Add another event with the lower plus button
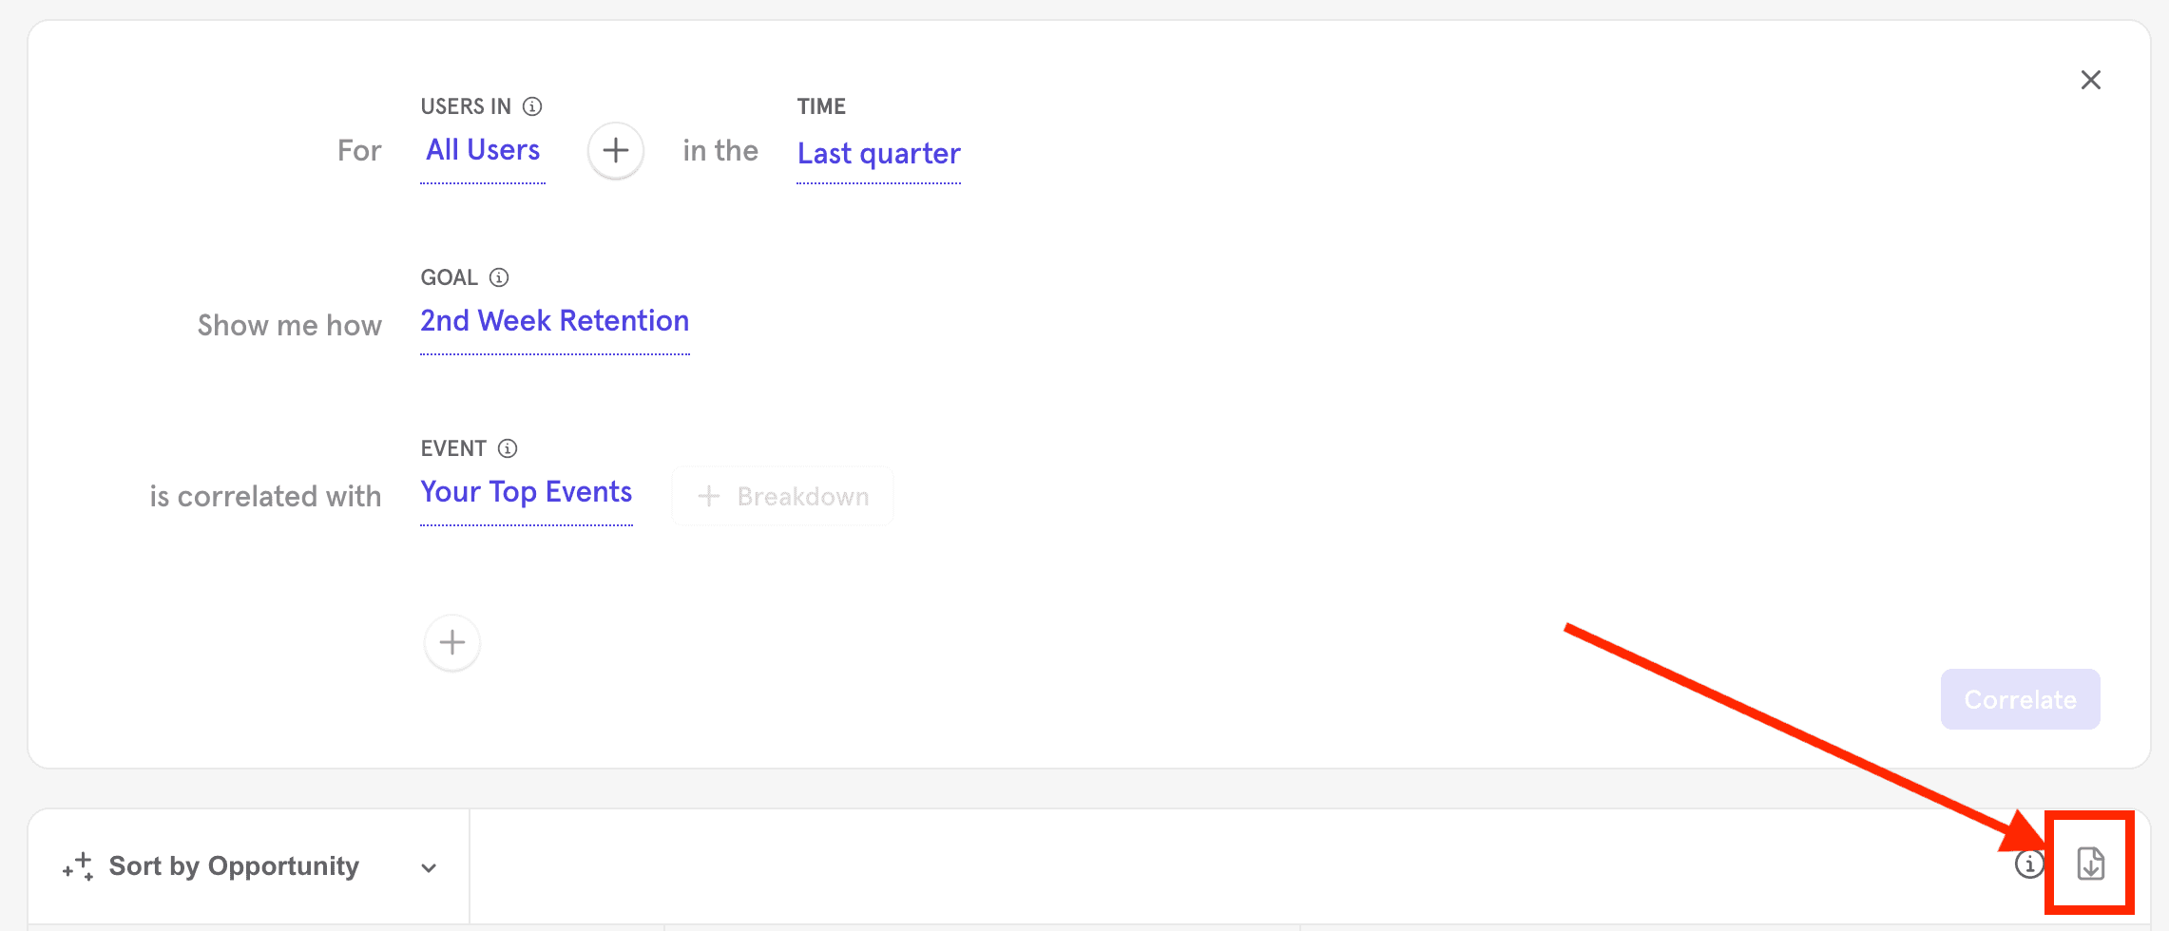 tap(452, 643)
